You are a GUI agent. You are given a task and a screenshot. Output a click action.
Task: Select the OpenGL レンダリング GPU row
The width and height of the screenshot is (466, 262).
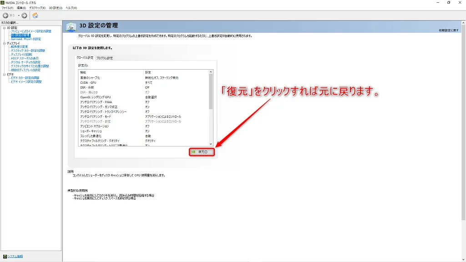coord(144,97)
